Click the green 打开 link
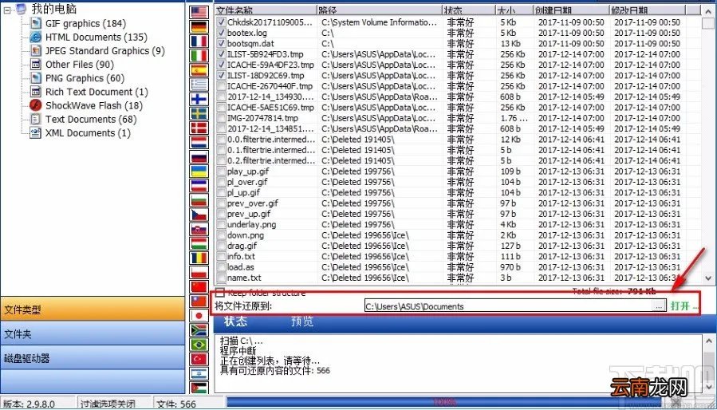The height and width of the screenshot is (410, 717). click(x=680, y=306)
